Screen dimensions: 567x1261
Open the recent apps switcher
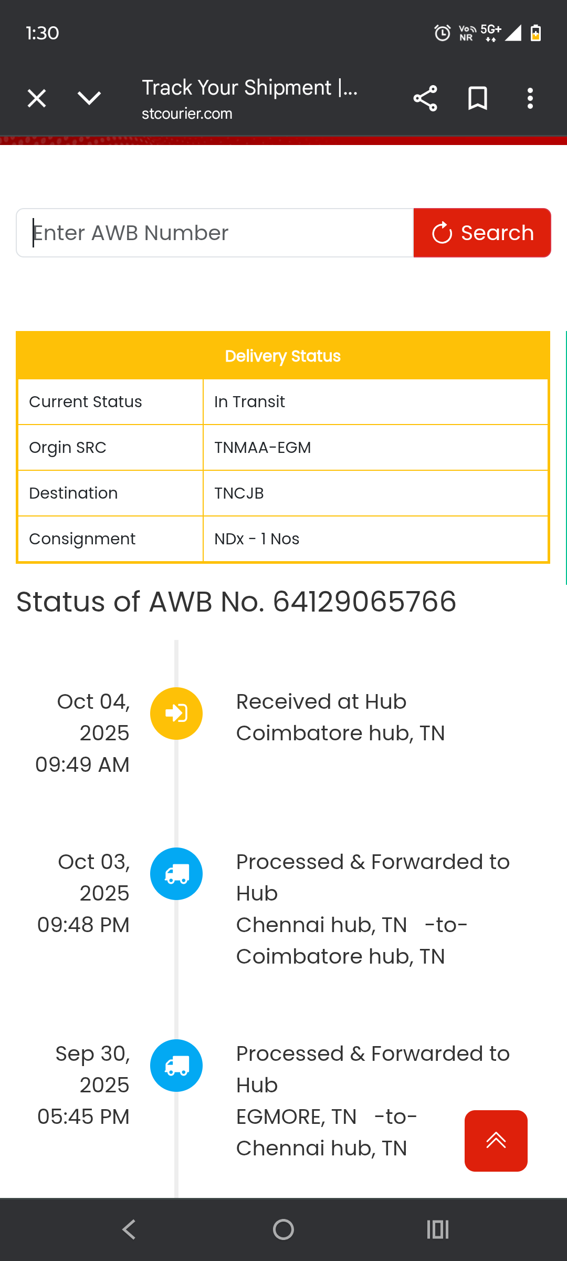coord(437,1229)
